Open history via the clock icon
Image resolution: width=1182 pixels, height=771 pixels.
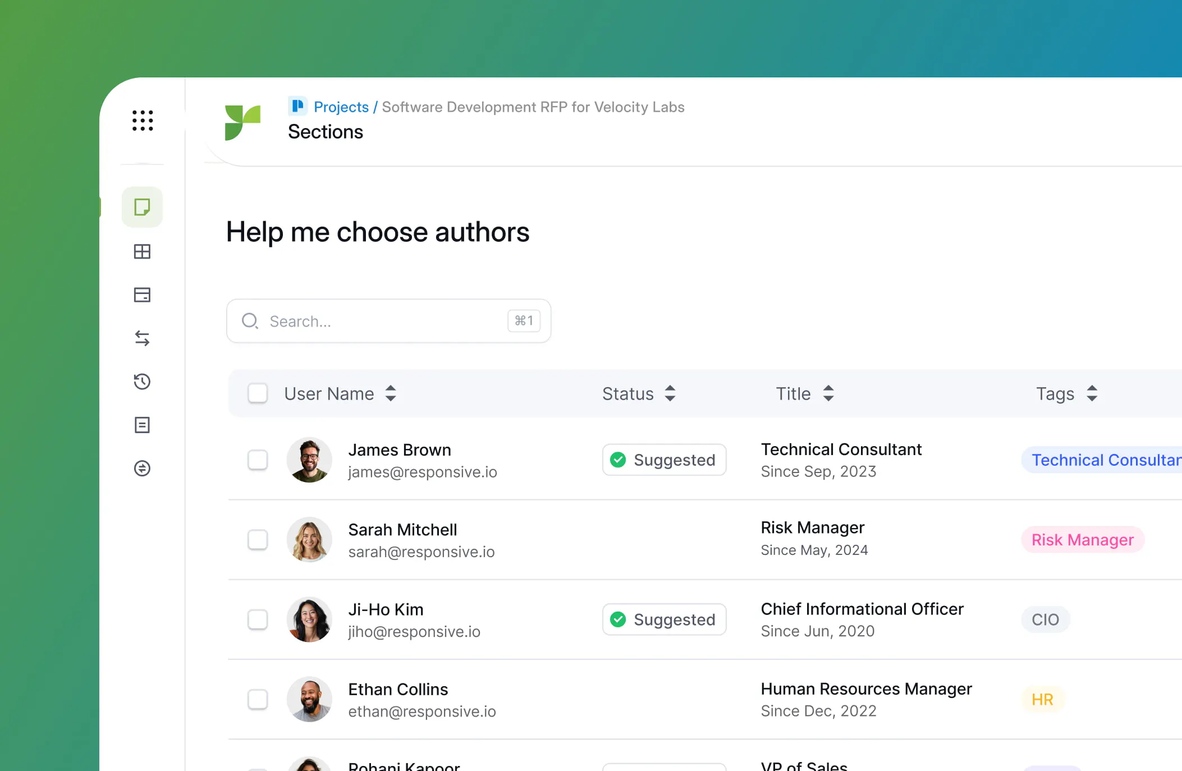point(142,382)
